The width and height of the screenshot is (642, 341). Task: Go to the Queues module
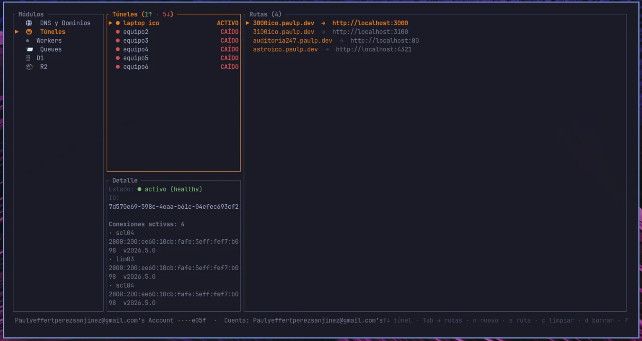tap(51, 50)
